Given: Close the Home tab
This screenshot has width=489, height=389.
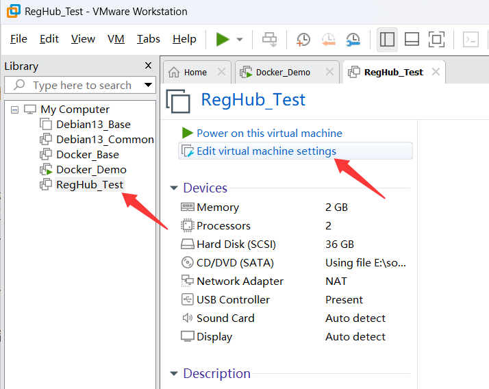Looking at the screenshot, I should point(221,72).
